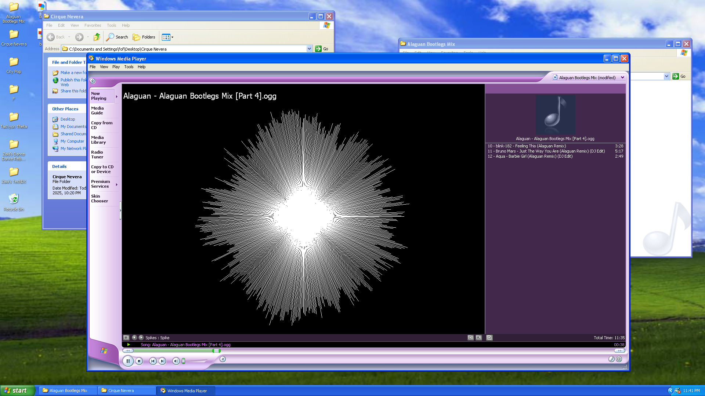Expand the Premium Services arrow

pos(117,184)
